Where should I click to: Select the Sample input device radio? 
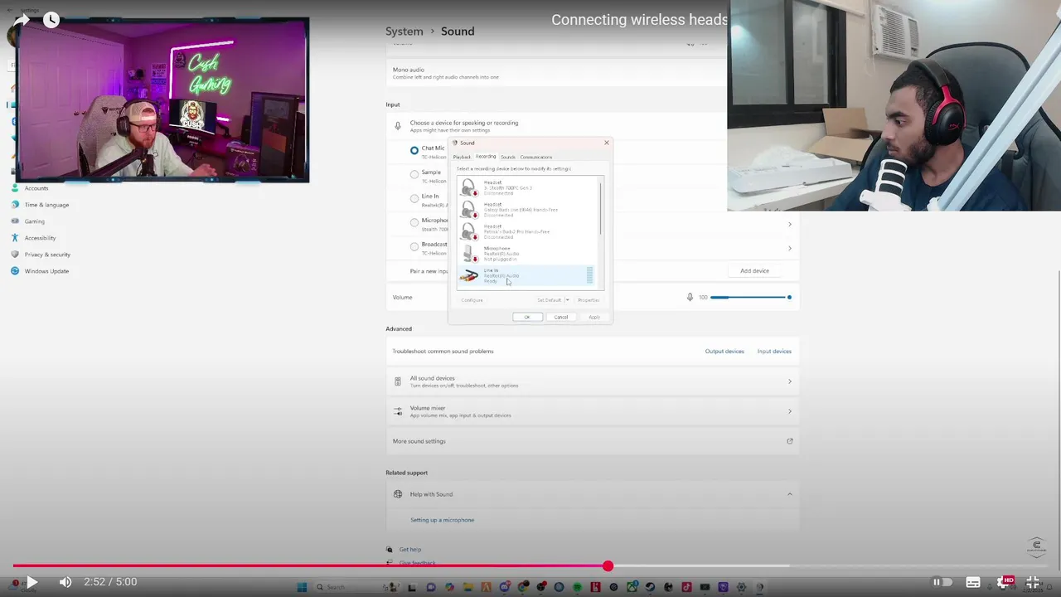(x=414, y=174)
